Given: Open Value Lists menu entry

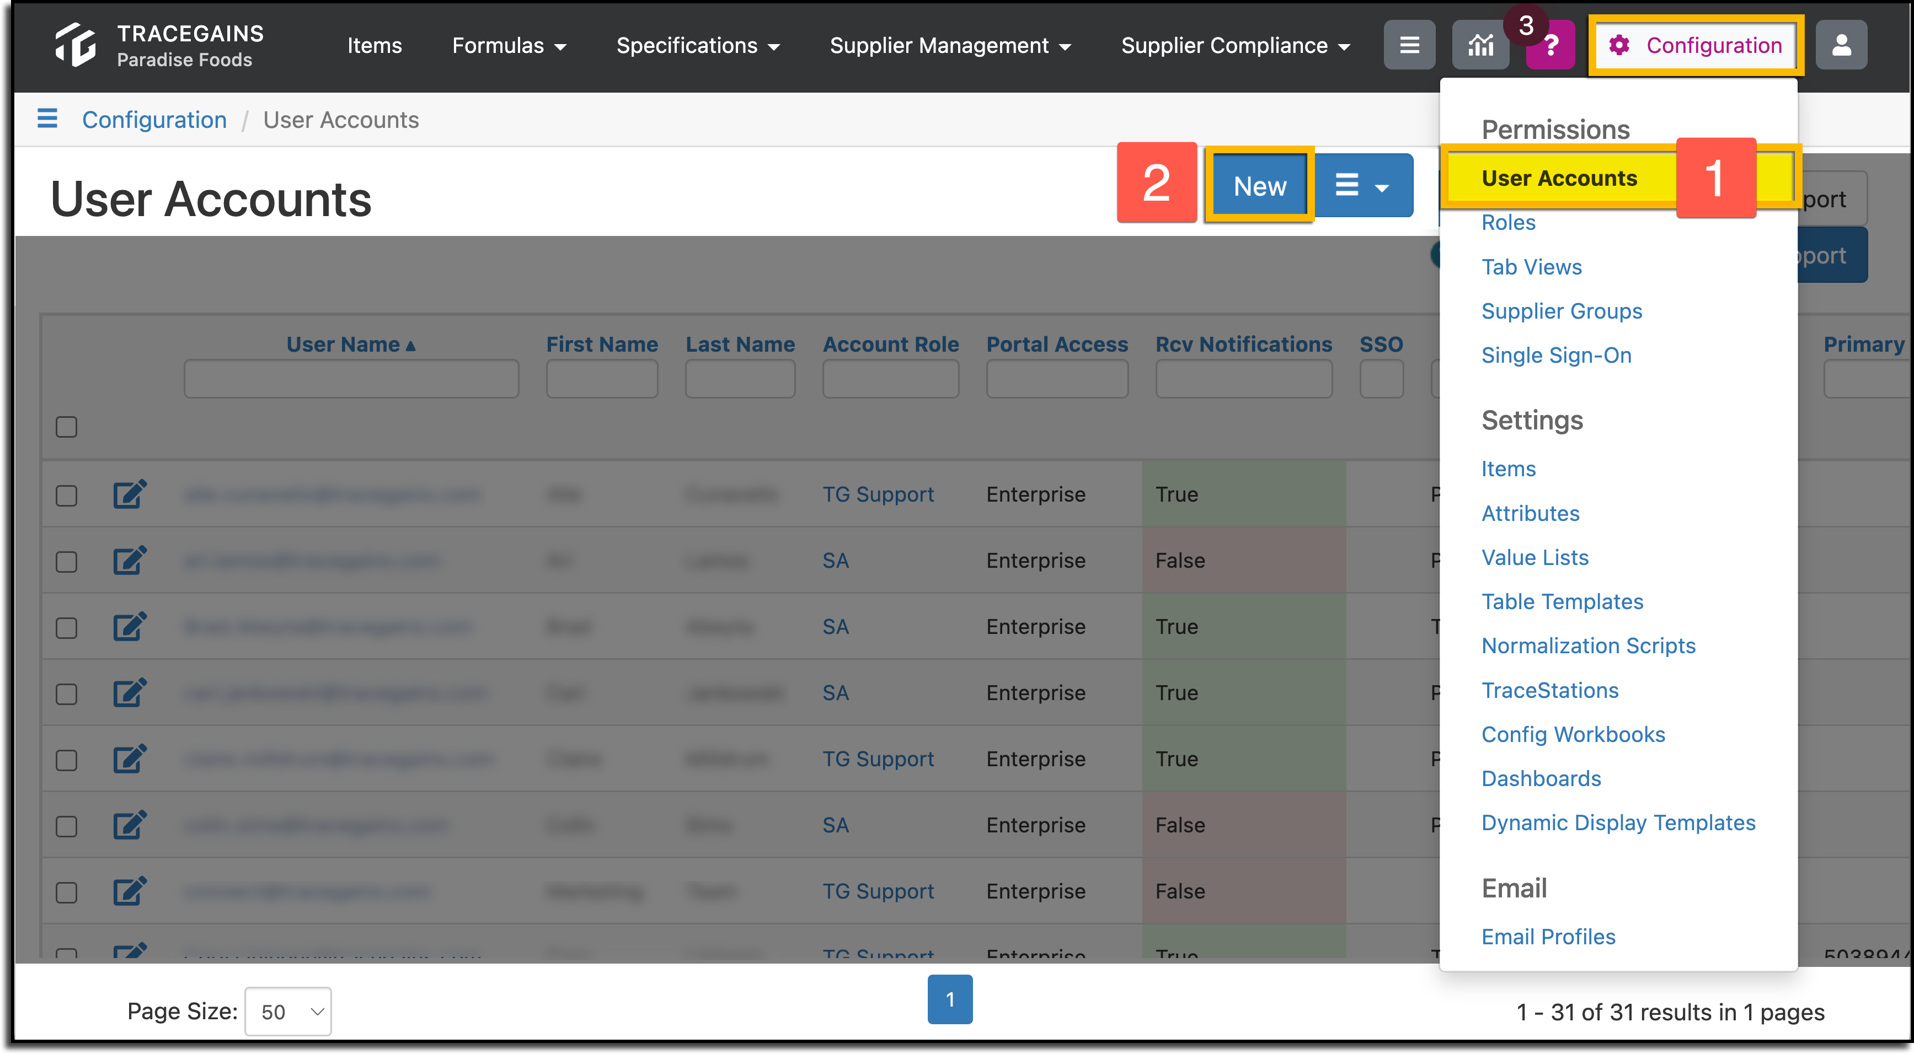Looking at the screenshot, I should [1535, 557].
